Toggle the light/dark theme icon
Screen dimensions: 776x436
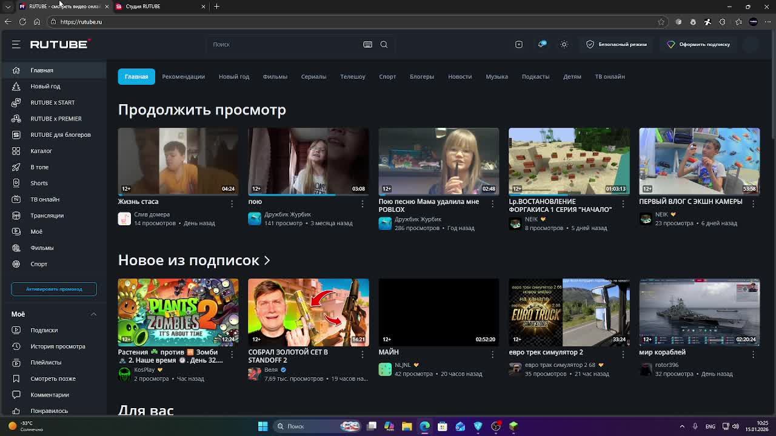564,44
